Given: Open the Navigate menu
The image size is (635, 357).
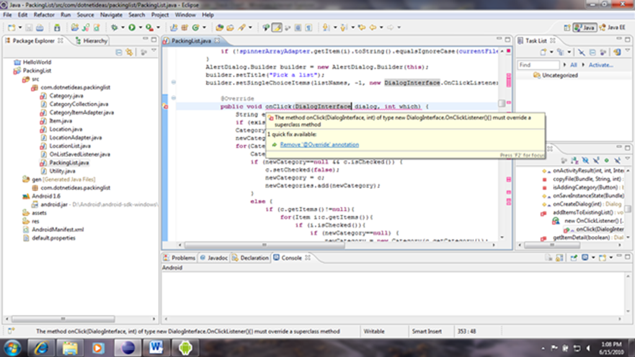Looking at the screenshot, I should (111, 15).
